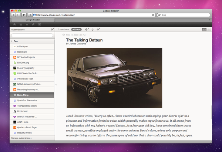222x152 pixels.
Task: Click the 'by James Grahame' byline
Action: pyautogui.click(x=76, y=44)
